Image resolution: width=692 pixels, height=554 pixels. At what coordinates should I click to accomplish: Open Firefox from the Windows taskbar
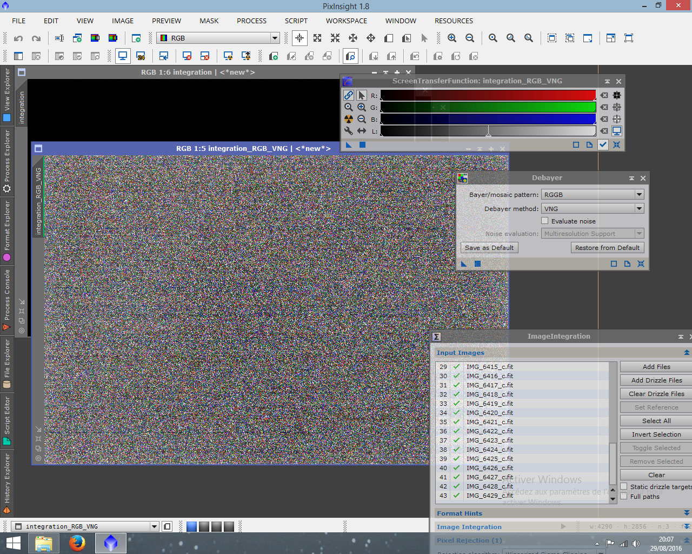coord(77,543)
